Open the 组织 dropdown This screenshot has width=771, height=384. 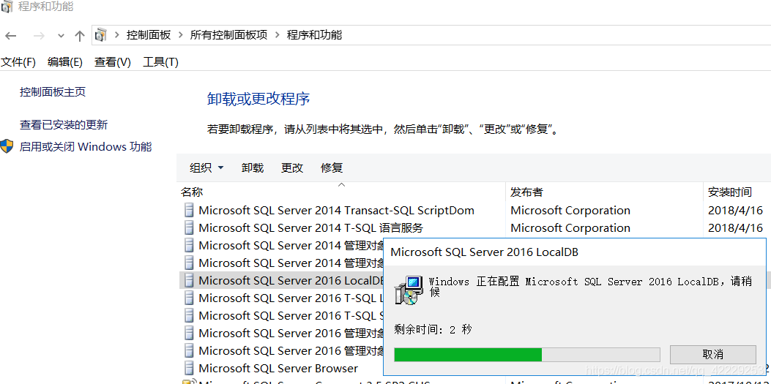pyautogui.click(x=206, y=168)
